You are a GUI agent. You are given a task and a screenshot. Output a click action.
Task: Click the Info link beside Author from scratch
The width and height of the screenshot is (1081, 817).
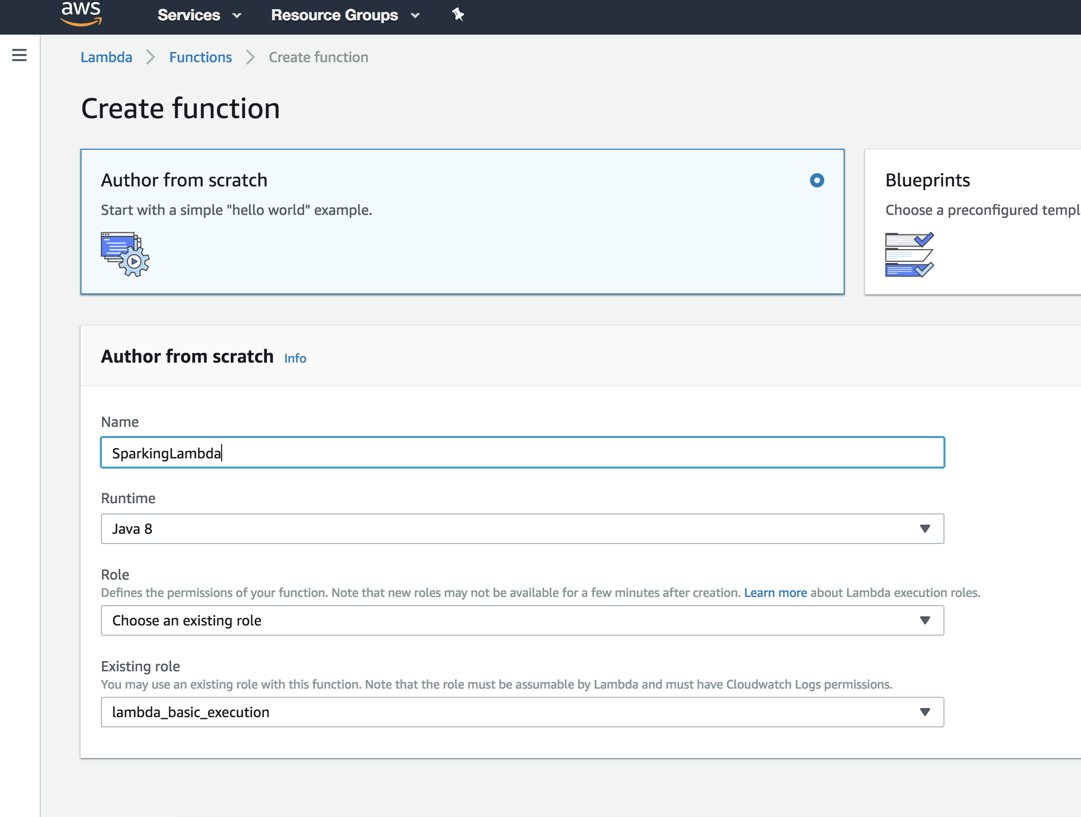295,358
